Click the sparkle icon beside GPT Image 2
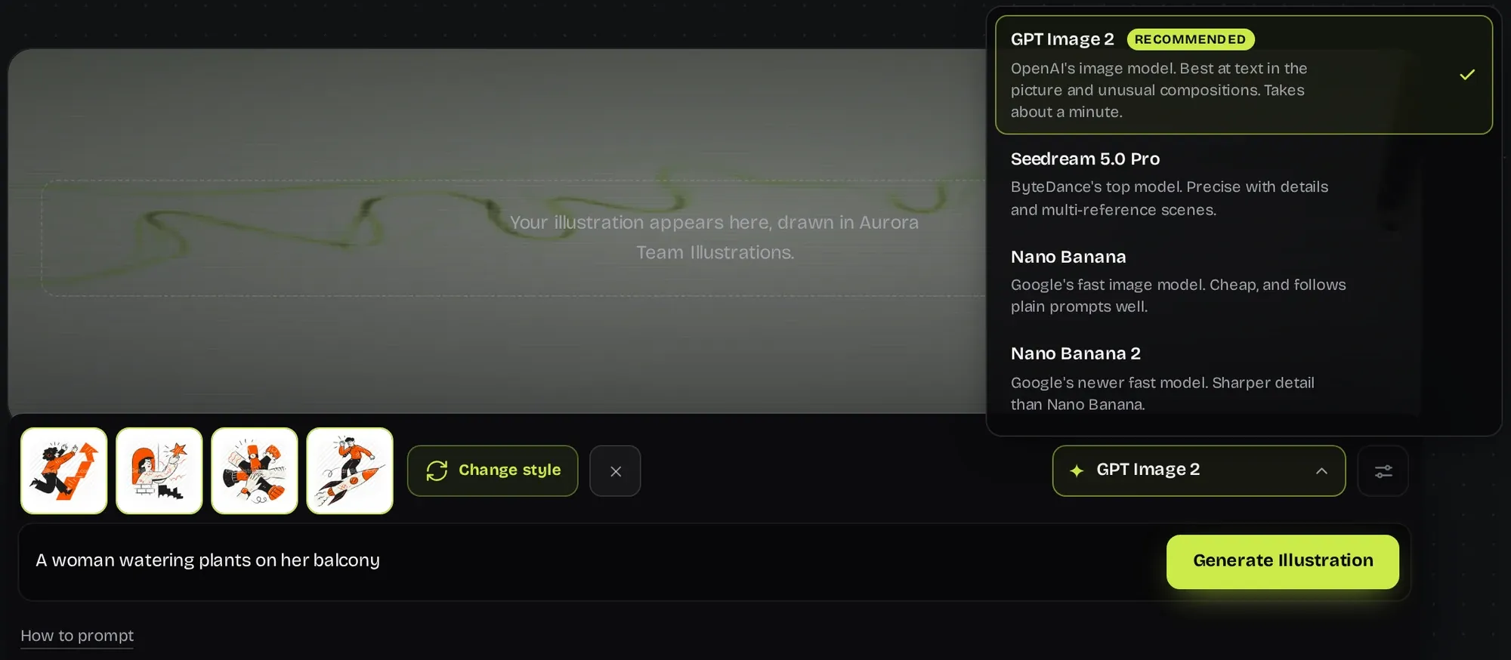Viewport: 1511px width, 660px height. click(1077, 470)
